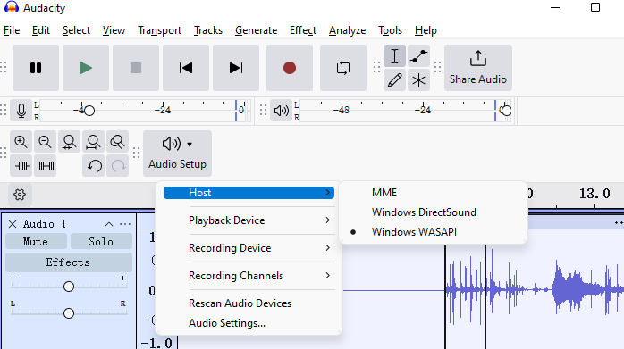The width and height of the screenshot is (624, 349).
Task: Click the Pause button
Action: click(x=36, y=68)
